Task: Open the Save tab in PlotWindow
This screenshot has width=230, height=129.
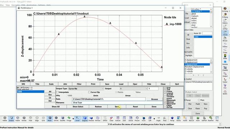Action: [x=107, y=84]
